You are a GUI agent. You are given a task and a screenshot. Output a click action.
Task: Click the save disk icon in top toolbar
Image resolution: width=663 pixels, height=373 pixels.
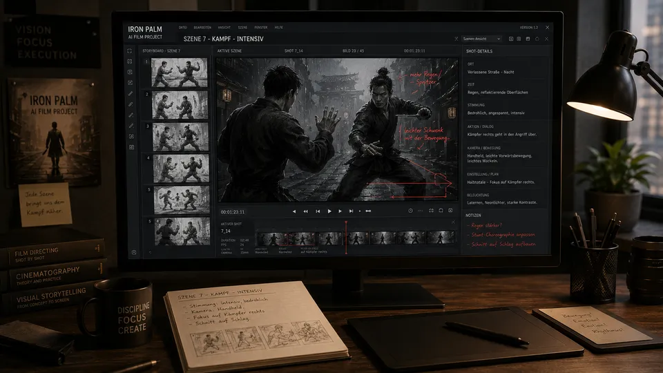[528, 39]
